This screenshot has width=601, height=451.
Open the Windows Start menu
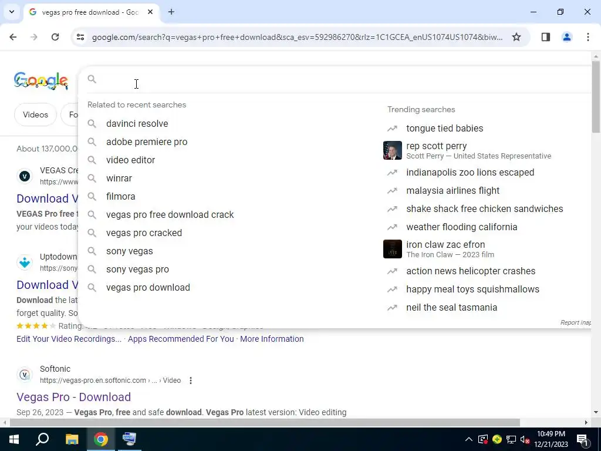point(14,439)
